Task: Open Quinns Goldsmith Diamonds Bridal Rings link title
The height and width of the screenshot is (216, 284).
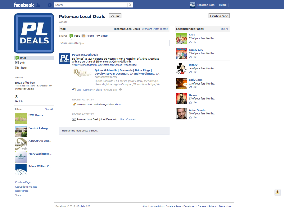Action: pyautogui.click(x=127, y=72)
